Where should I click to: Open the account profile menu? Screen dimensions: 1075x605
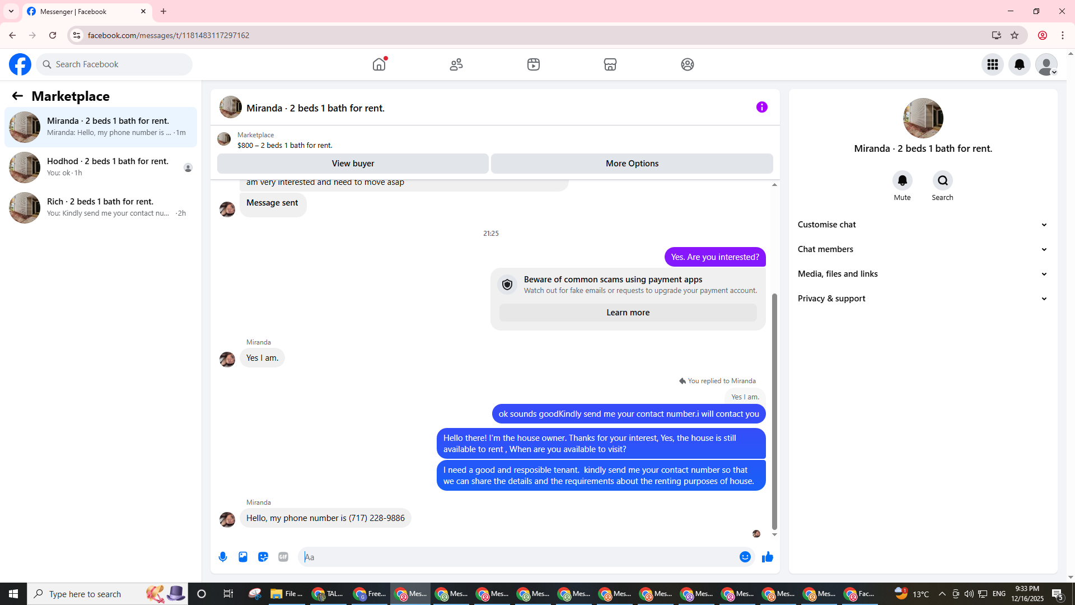(x=1046, y=64)
